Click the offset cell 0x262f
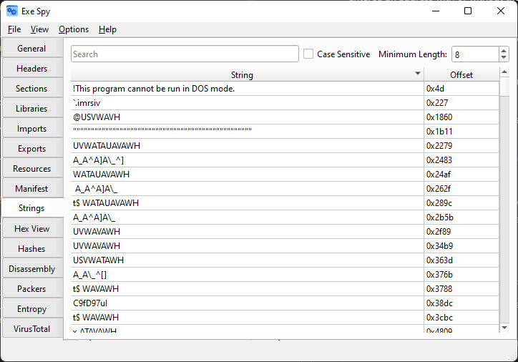Image resolution: width=518 pixels, height=362 pixels. [x=461, y=189]
